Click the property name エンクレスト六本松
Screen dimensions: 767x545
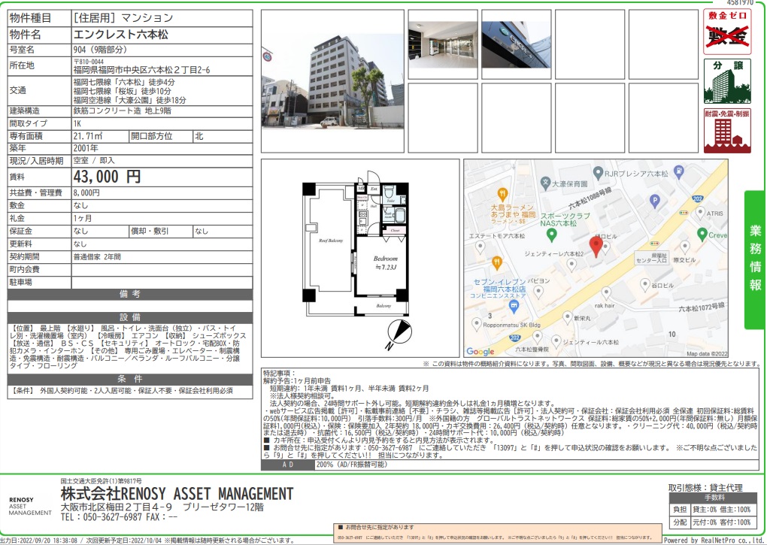121,35
